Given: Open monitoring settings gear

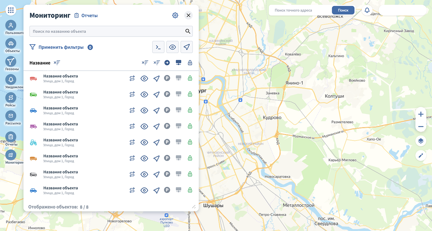Looking at the screenshot, I should 175,15.
